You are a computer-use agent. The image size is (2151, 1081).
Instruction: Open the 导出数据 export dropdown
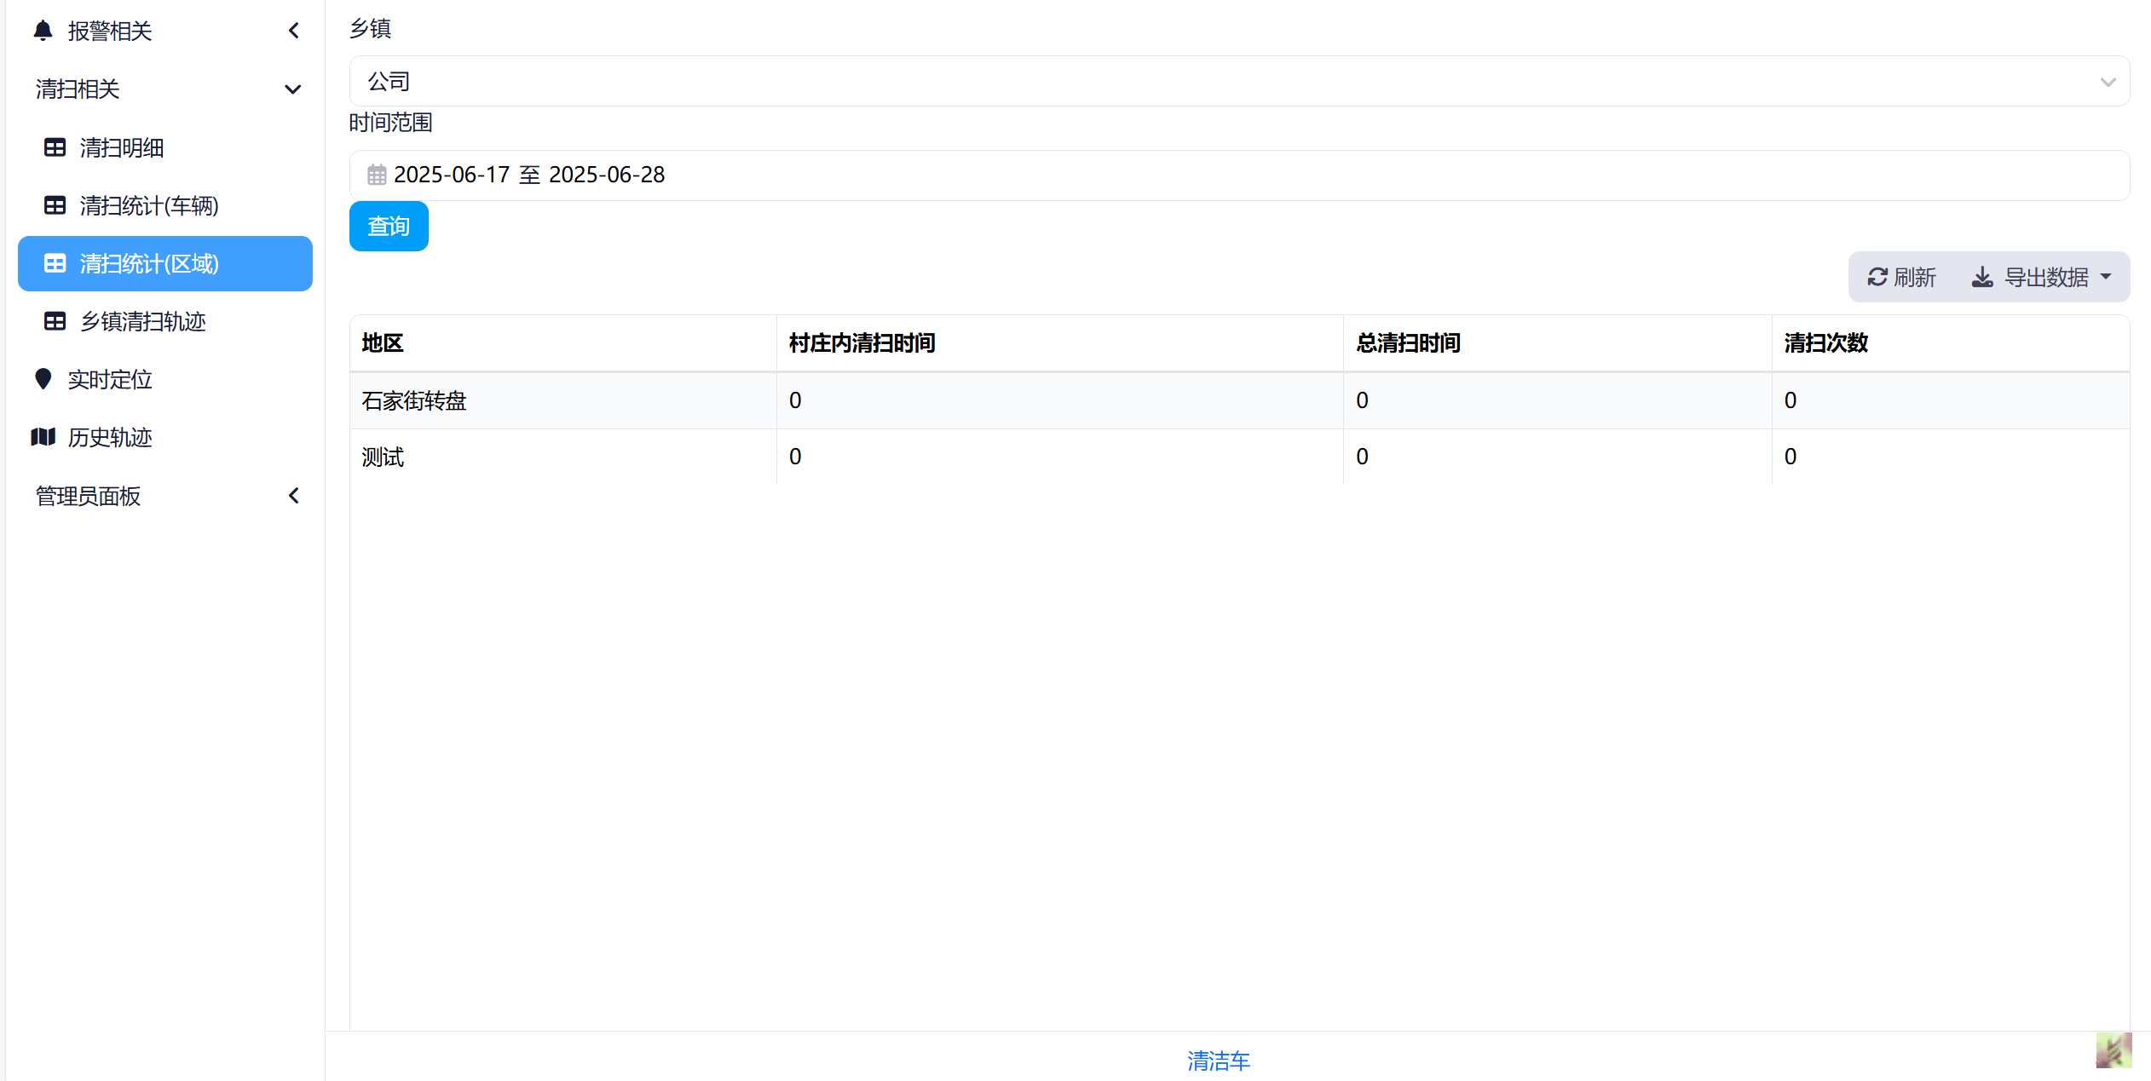tap(2042, 277)
